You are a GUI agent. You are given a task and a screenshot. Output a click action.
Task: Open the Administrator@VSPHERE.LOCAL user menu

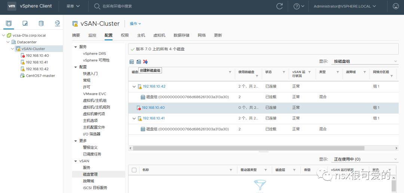pos(345,6)
